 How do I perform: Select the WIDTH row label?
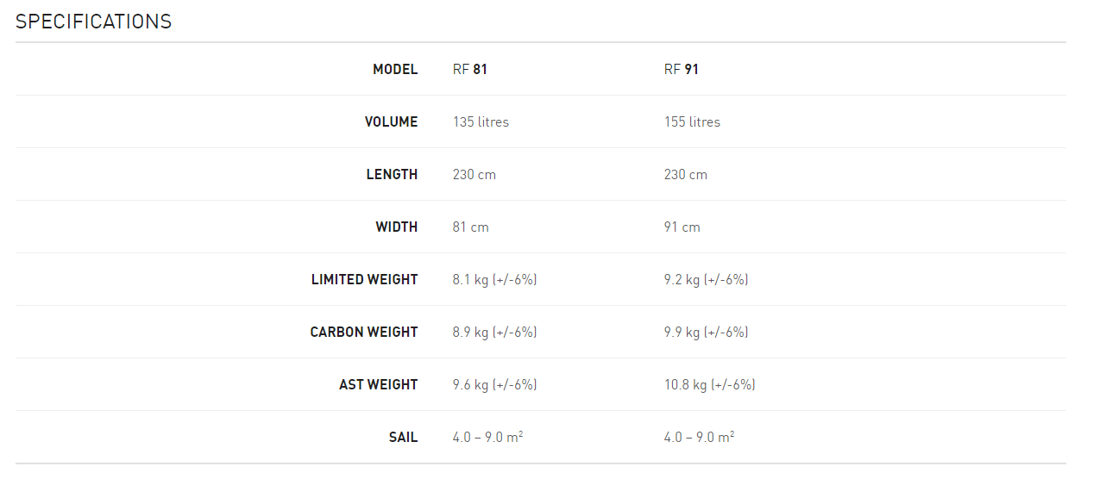pos(397,227)
